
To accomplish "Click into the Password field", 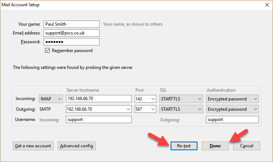I will coord(72,42).
